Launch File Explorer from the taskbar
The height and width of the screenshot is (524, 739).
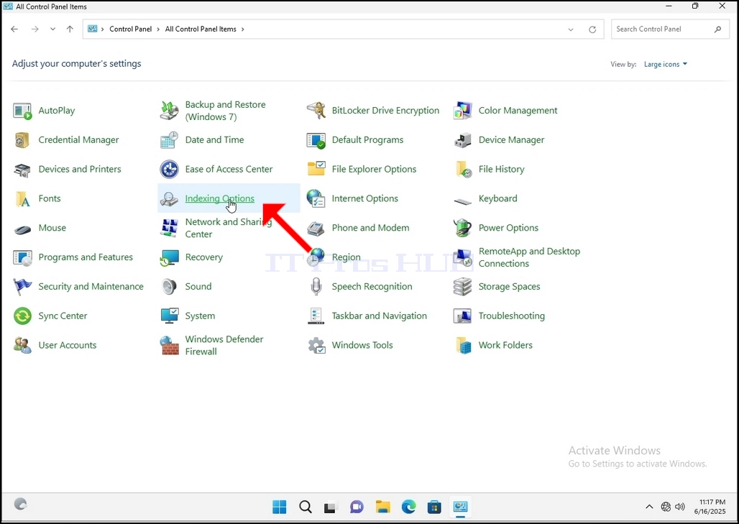pyautogui.click(x=382, y=507)
